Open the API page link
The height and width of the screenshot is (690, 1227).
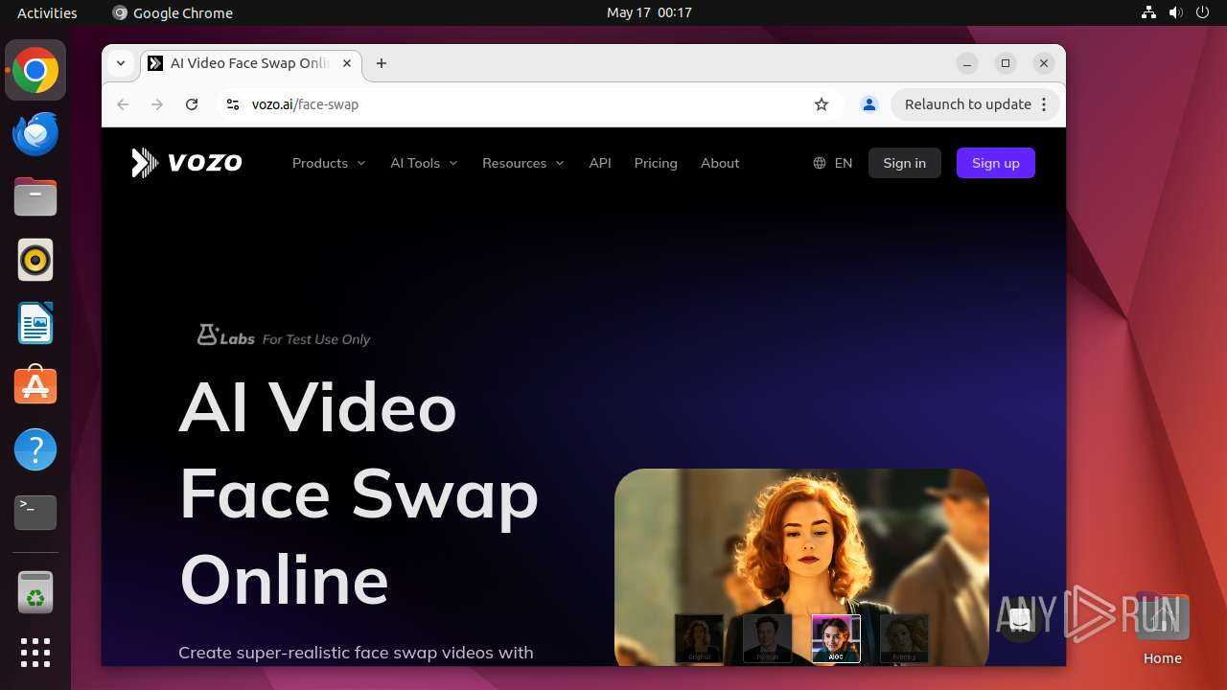tap(600, 163)
